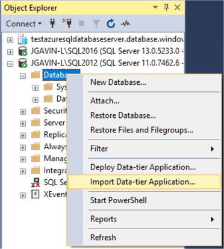Expand the Server Objects folder node
Screen dimensions: 224x249
23,124
